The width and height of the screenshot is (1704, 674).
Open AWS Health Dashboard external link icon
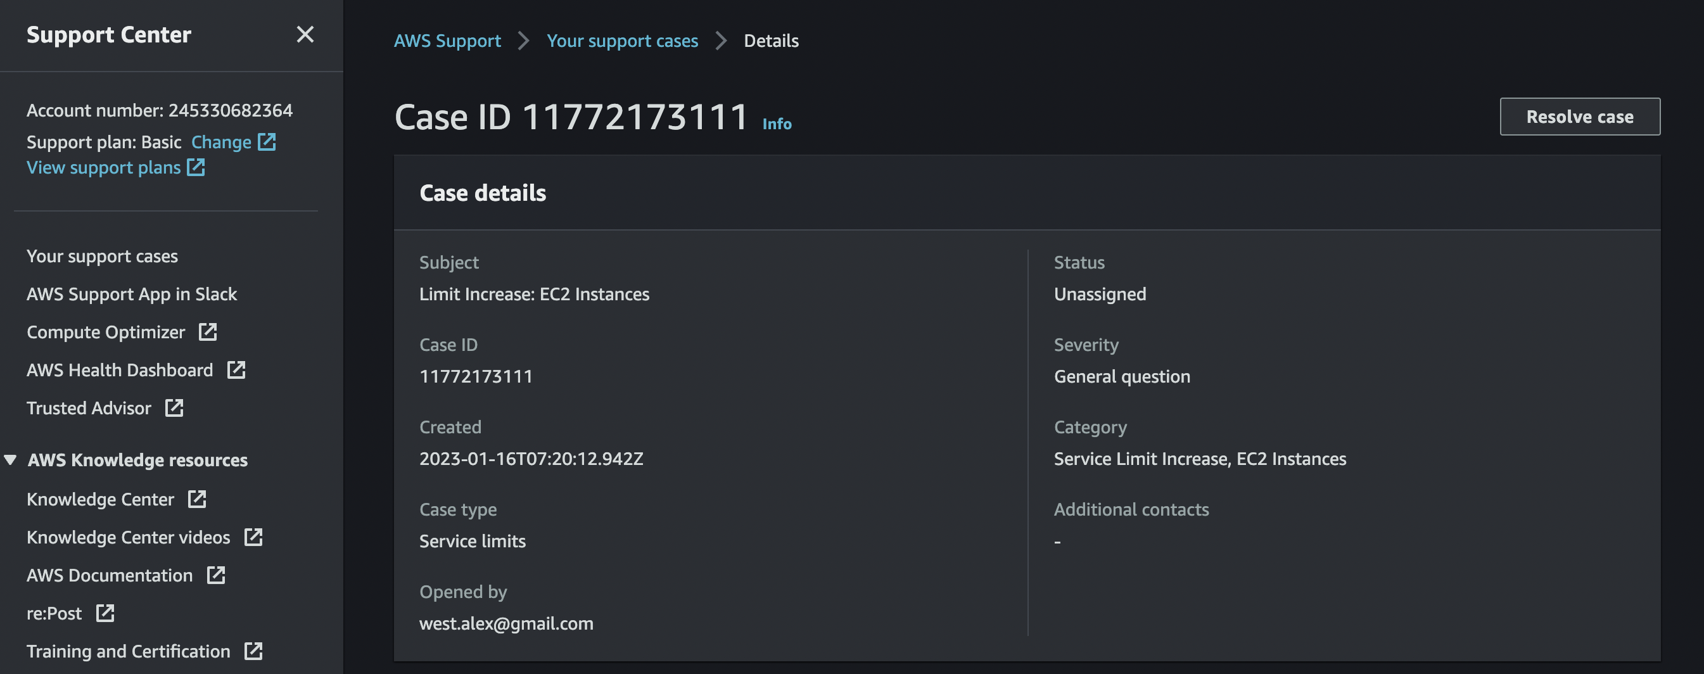point(238,371)
